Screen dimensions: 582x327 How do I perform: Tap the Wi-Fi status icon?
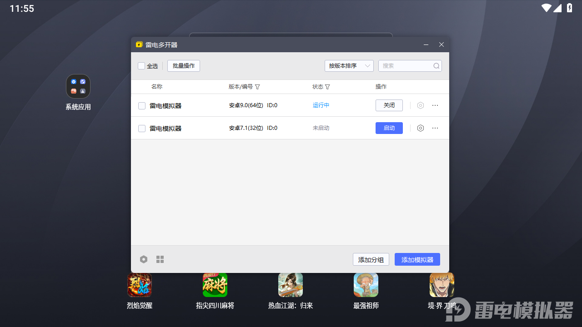546,8
